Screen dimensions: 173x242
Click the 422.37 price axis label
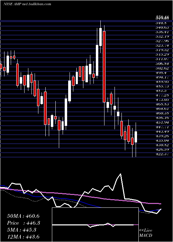coord(162,154)
